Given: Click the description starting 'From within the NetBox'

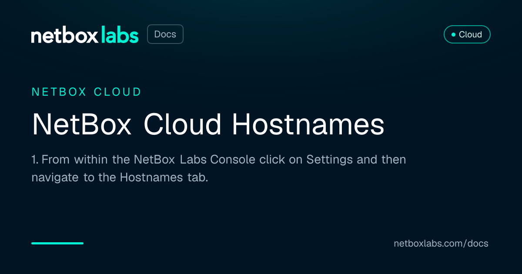Looking at the screenshot, I should tap(219, 169).
